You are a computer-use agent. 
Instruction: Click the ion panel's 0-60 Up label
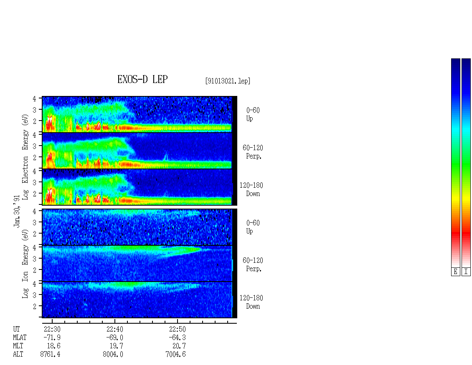(253, 227)
